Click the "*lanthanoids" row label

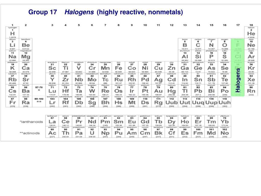pos(31,122)
